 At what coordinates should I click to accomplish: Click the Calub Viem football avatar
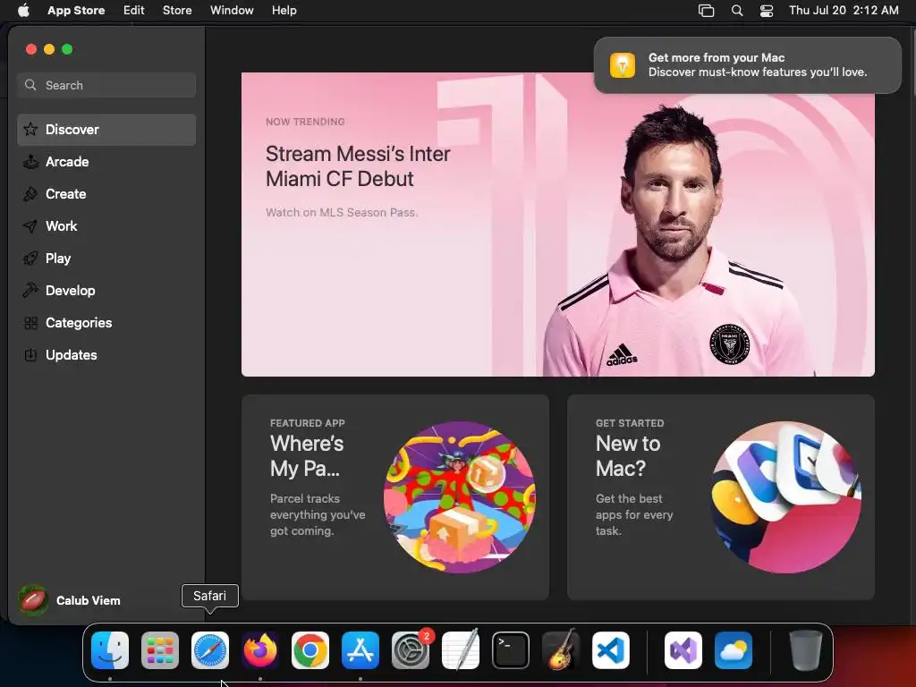pos(33,600)
